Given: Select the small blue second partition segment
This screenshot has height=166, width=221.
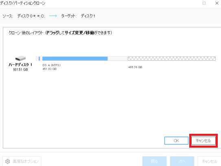Looking at the screenshot, I should pyautogui.click(x=39, y=58).
